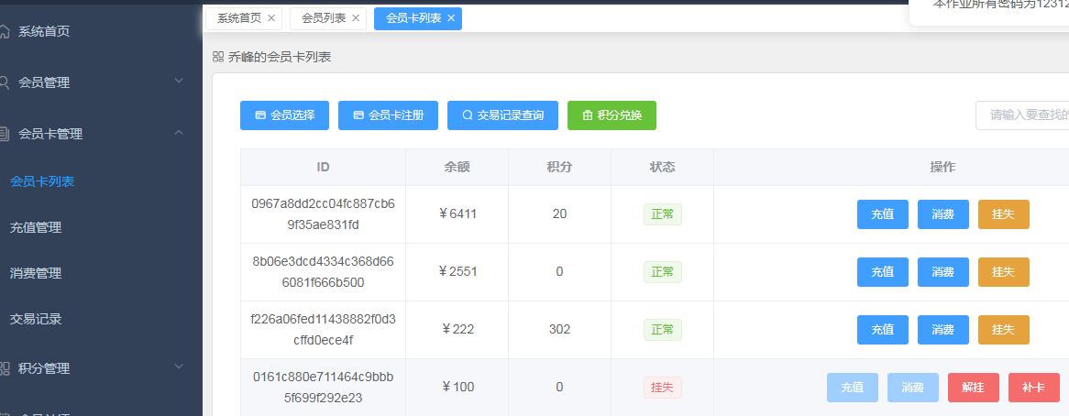
Task: Click the ID column header
Action: [x=323, y=168]
